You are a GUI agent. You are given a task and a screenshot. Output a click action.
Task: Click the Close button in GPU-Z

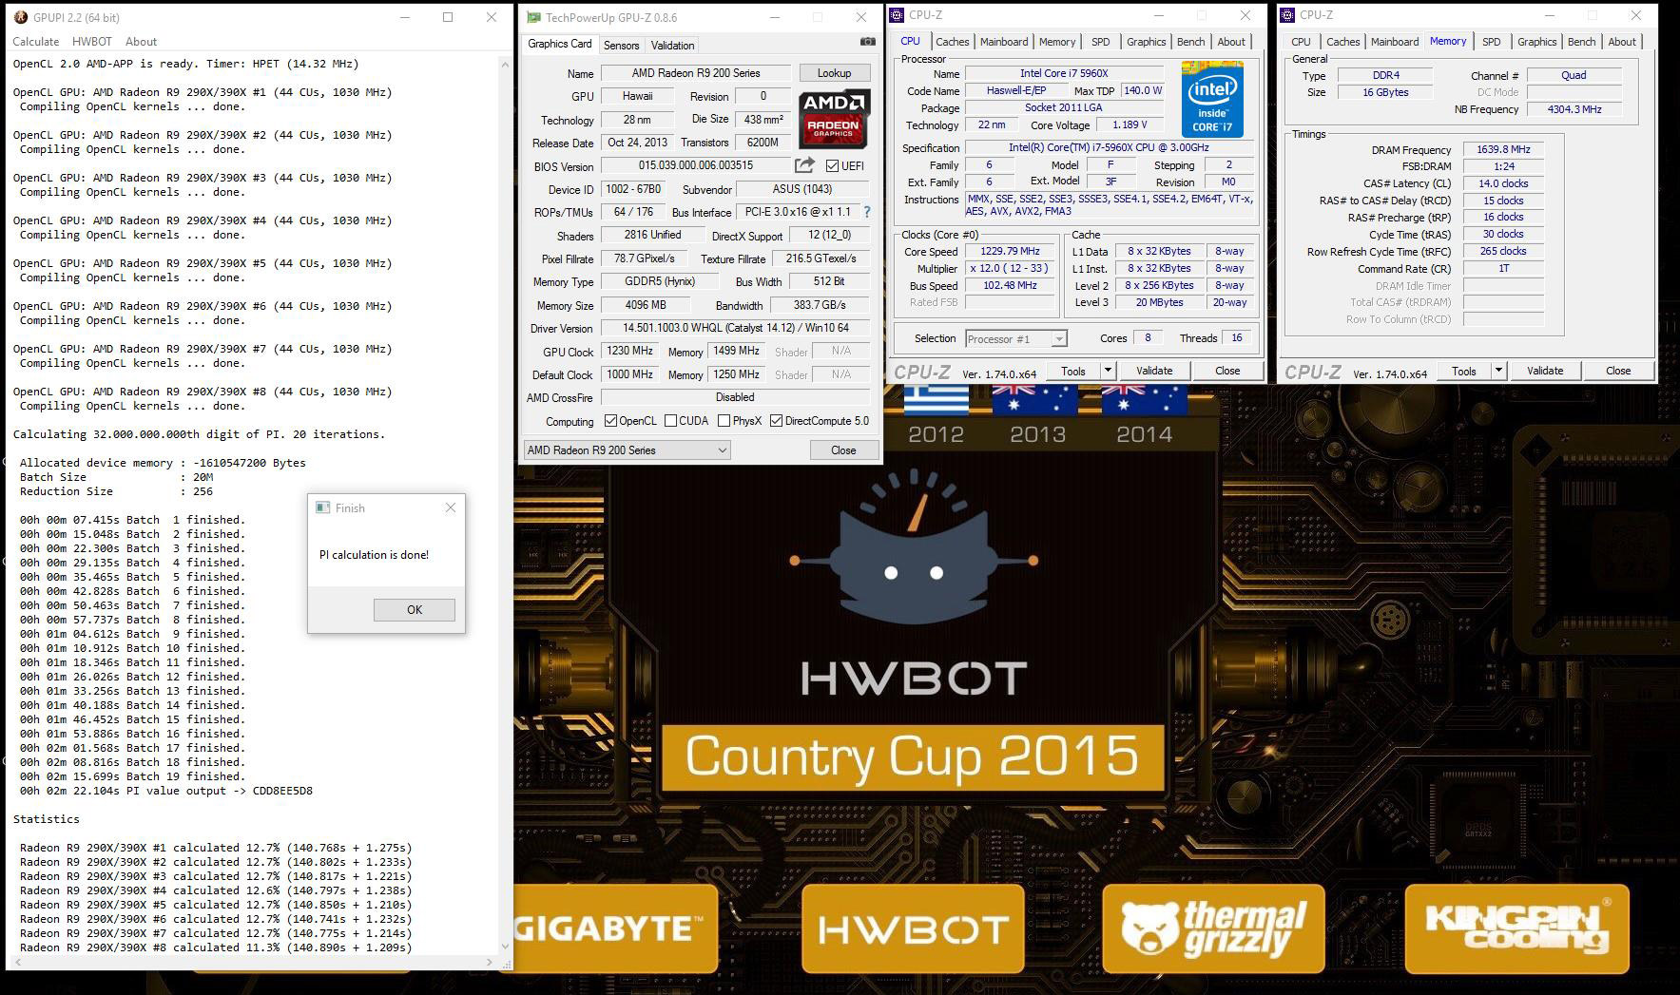tap(843, 450)
